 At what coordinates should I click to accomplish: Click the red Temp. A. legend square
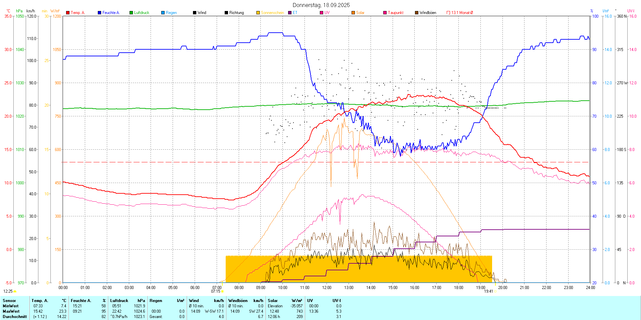tap(68, 13)
